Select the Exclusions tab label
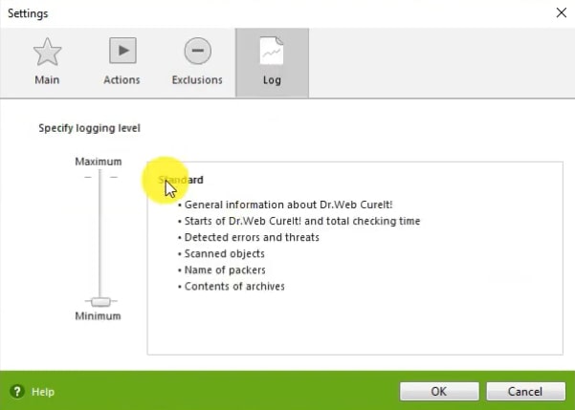Image resolution: width=575 pixels, height=410 pixels. [197, 80]
